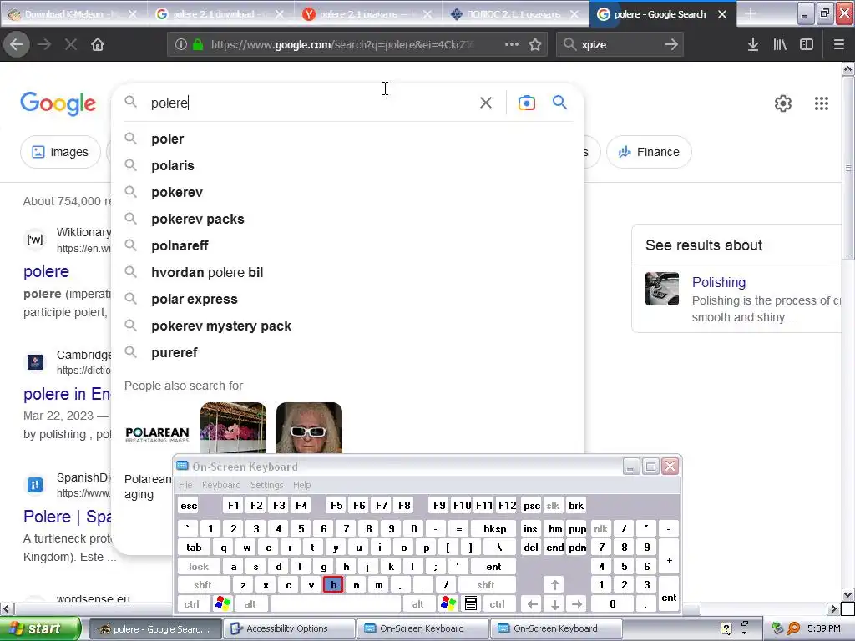855x641 pixels.
Task: Open File menu in On-Screen Keyboard
Action: (x=185, y=485)
